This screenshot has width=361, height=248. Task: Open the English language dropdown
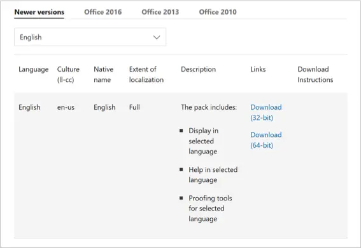(90, 37)
